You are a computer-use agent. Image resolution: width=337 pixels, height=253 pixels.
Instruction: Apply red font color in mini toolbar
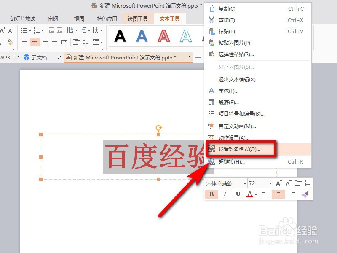(x=249, y=194)
